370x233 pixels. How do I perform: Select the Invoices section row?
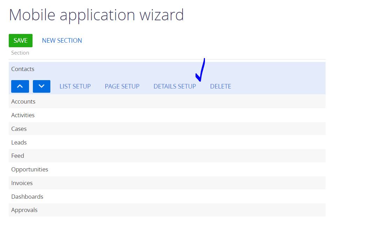(22, 183)
